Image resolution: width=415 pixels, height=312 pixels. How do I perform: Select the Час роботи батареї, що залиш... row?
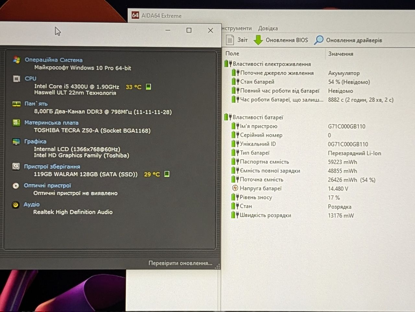[x=281, y=100]
